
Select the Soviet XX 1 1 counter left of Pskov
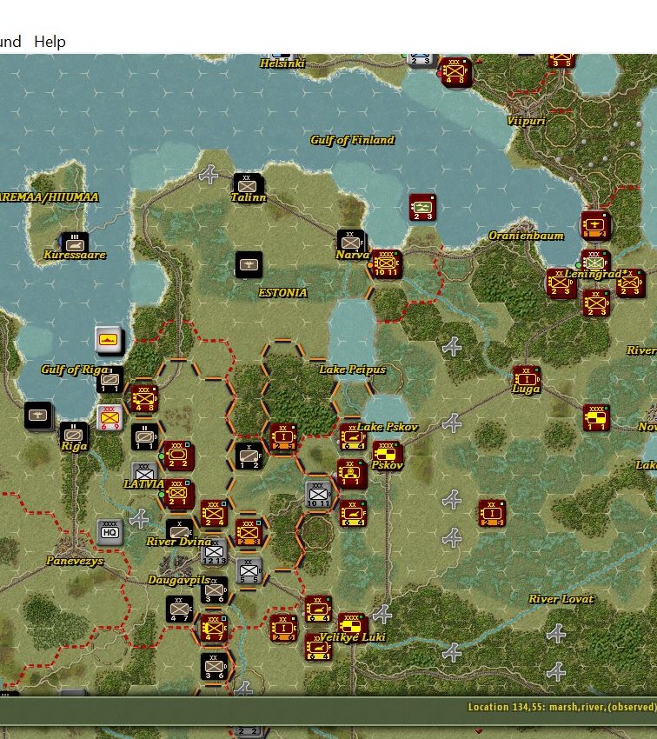(351, 473)
